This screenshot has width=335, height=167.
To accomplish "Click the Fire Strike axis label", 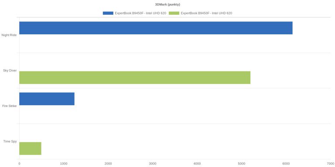I will click(10, 106).
